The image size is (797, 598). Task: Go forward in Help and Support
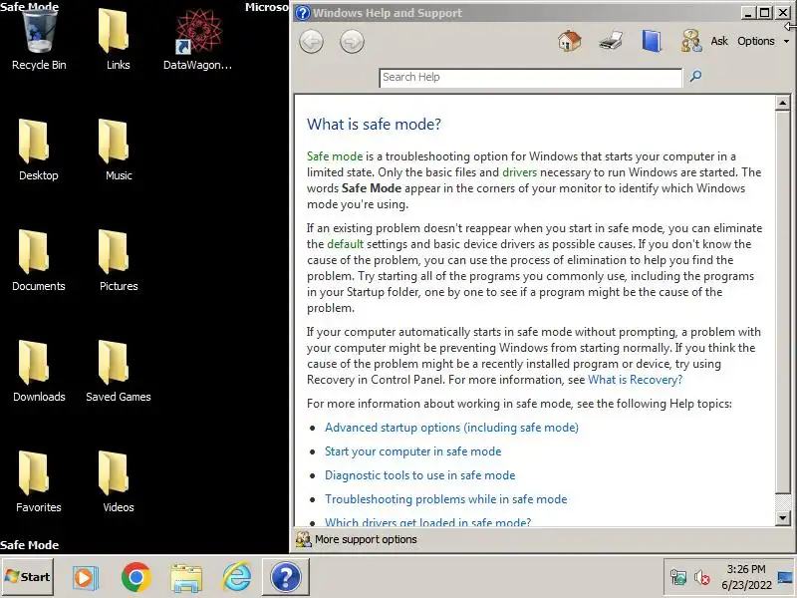pyautogui.click(x=352, y=42)
